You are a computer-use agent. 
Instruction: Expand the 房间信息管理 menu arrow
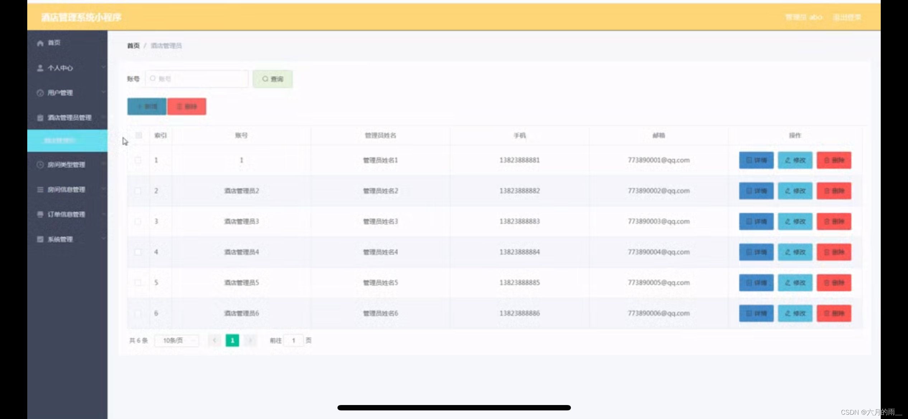(103, 189)
